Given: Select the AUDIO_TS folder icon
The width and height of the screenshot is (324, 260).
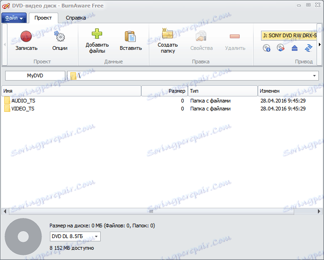Looking at the screenshot, I should click(7, 100).
